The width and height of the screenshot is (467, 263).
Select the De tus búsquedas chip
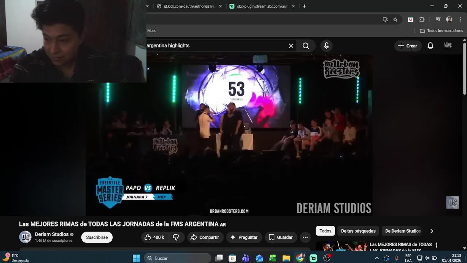[x=358, y=231]
